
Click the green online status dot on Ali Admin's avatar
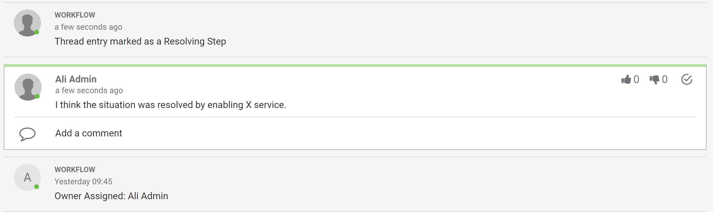click(38, 96)
